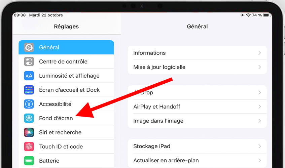The height and width of the screenshot is (168, 285).
Task: Click the chevron on the AirDrop row
Action: click(x=259, y=92)
